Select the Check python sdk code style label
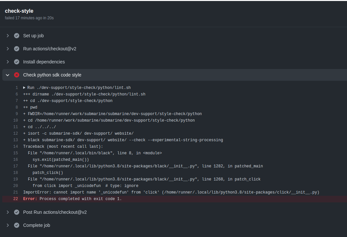 (x=52, y=75)
